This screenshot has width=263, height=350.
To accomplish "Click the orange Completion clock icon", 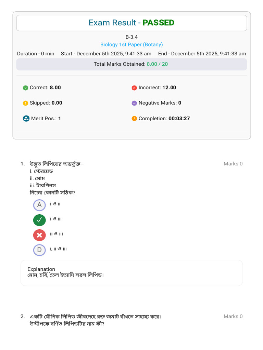I will (x=134, y=119).
